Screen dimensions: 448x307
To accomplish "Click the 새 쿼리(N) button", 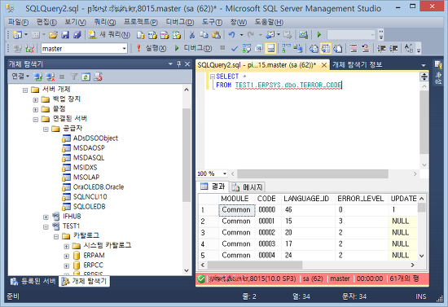I will click(x=109, y=35).
